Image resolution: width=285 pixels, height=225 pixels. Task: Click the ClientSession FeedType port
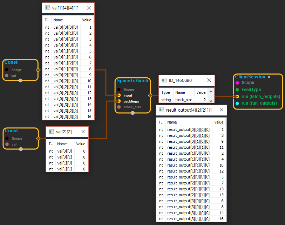237,90
